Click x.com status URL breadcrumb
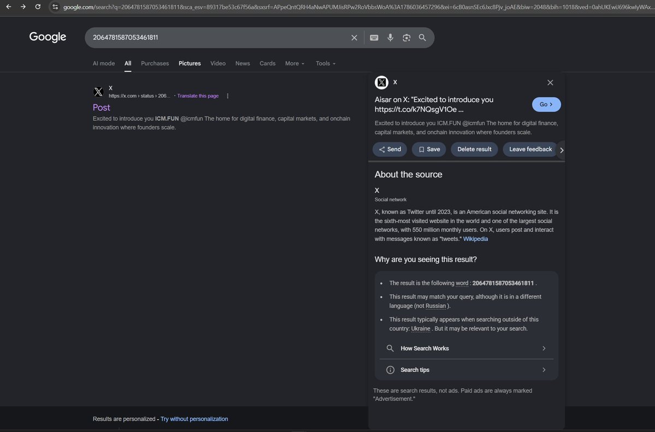This screenshot has height=432, width=655. click(x=139, y=96)
